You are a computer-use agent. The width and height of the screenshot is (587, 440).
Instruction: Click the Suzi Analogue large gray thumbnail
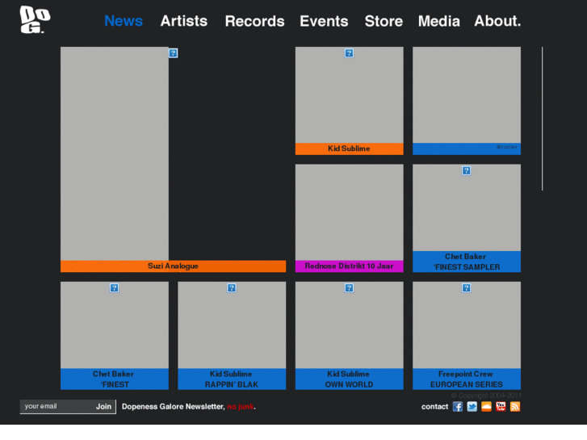(x=115, y=153)
